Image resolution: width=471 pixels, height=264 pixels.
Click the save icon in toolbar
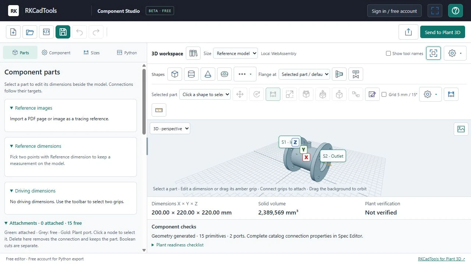point(63,32)
